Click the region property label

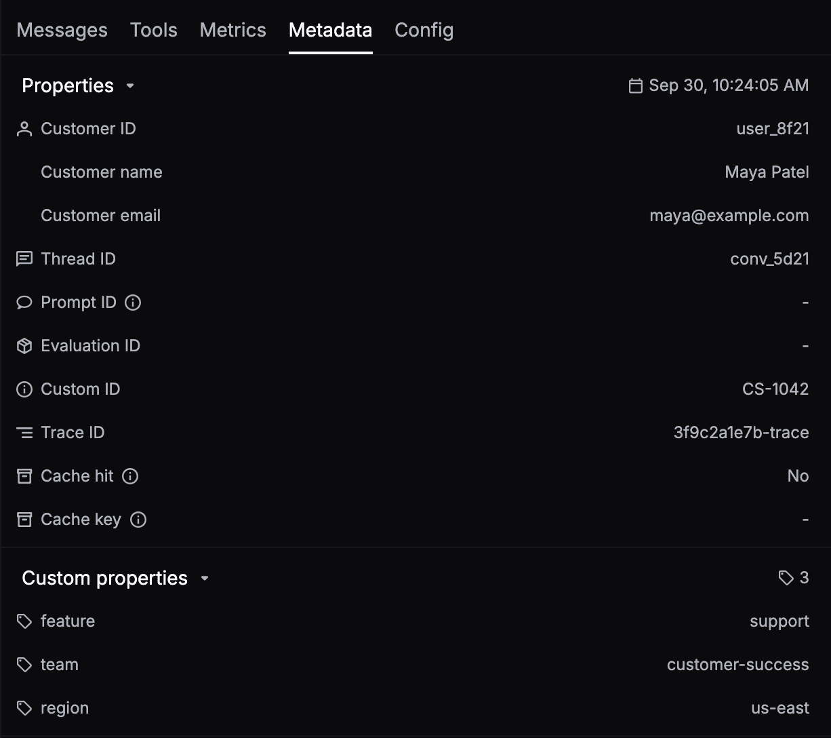64,708
